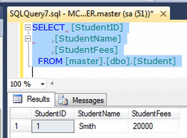Select the cell containing Smith
This screenshot has height=138, width=187.
[x=101, y=126]
